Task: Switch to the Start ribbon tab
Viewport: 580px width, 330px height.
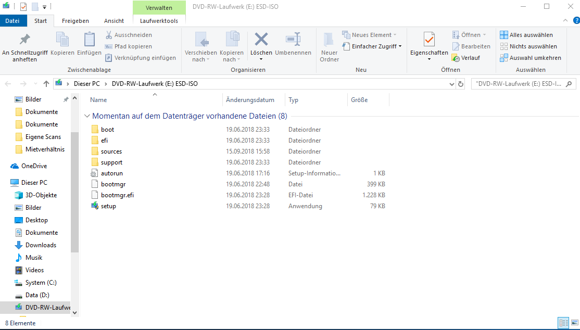Action: coord(41,21)
